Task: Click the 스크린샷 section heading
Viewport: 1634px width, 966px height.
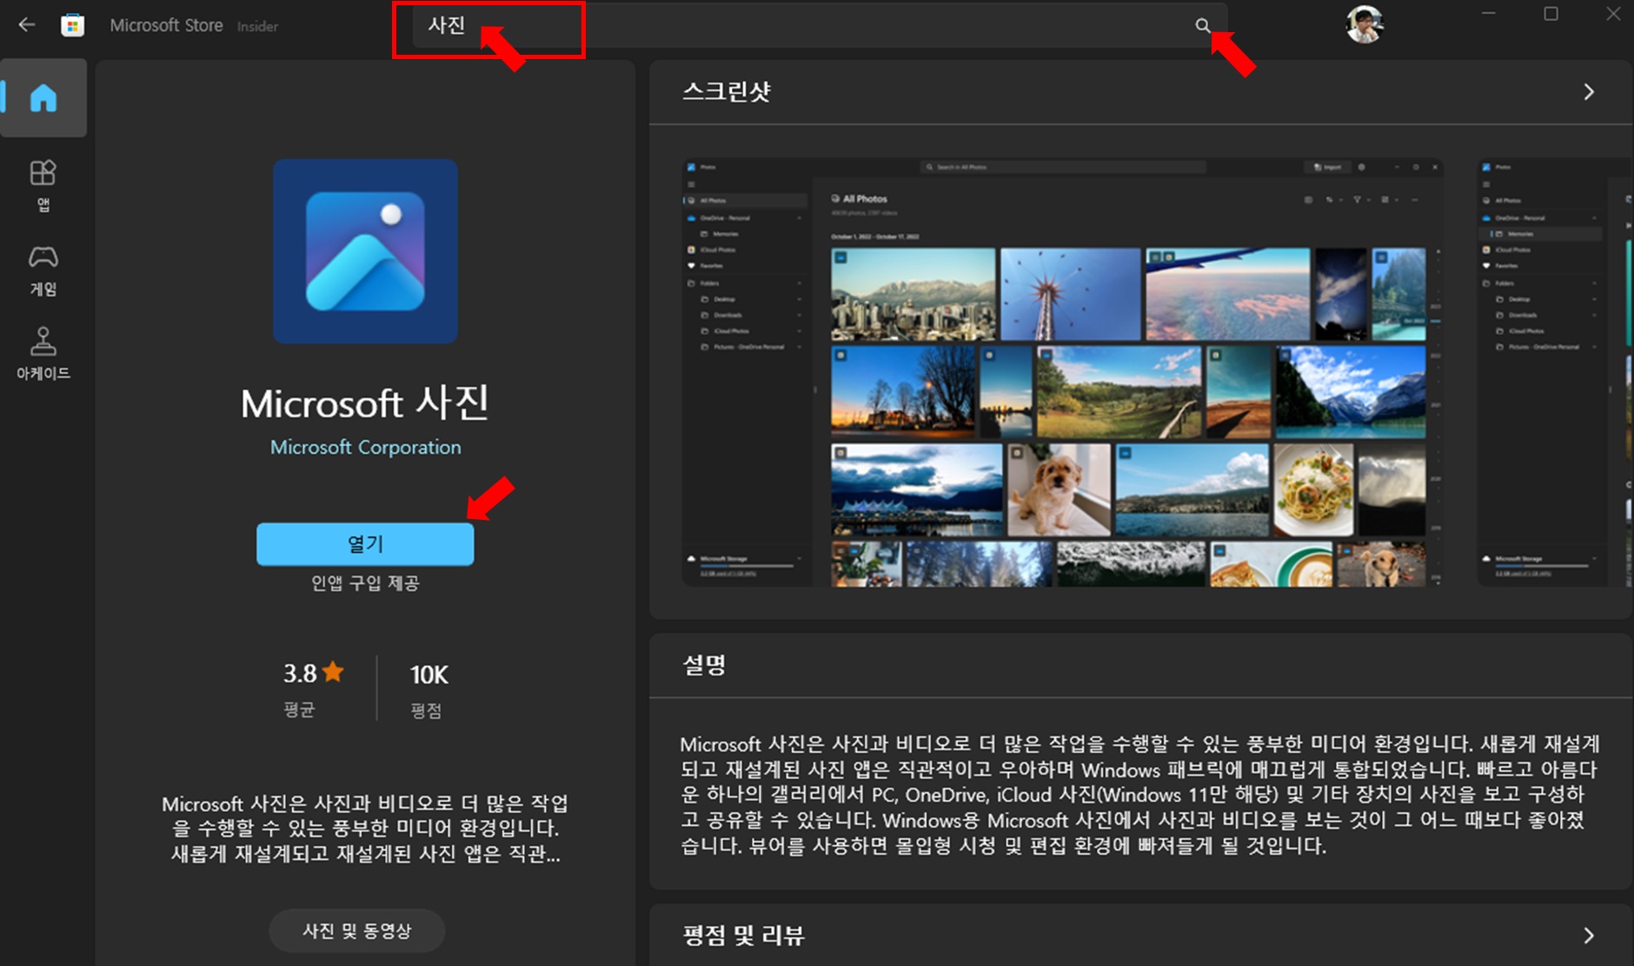Action: (x=727, y=91)
